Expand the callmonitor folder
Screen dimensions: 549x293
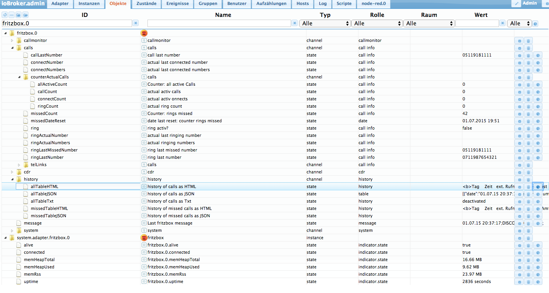12,40
